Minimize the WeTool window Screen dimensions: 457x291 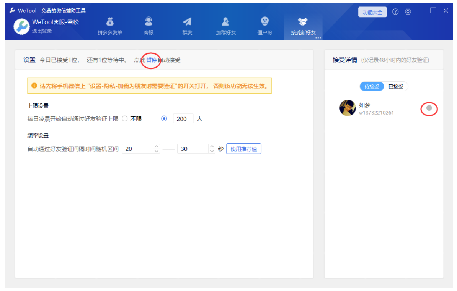coord(421,11)
